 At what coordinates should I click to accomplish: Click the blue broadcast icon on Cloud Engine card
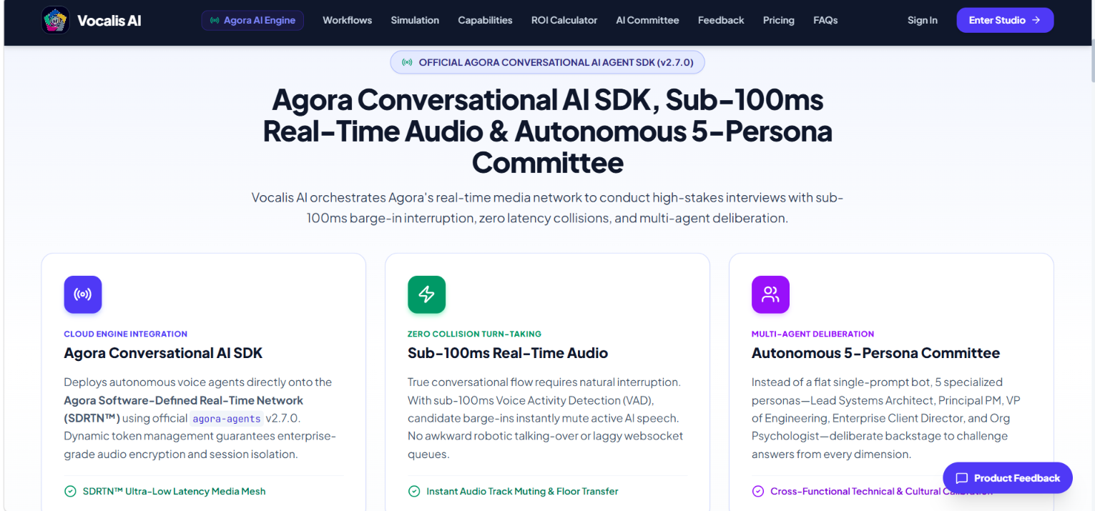83,294
